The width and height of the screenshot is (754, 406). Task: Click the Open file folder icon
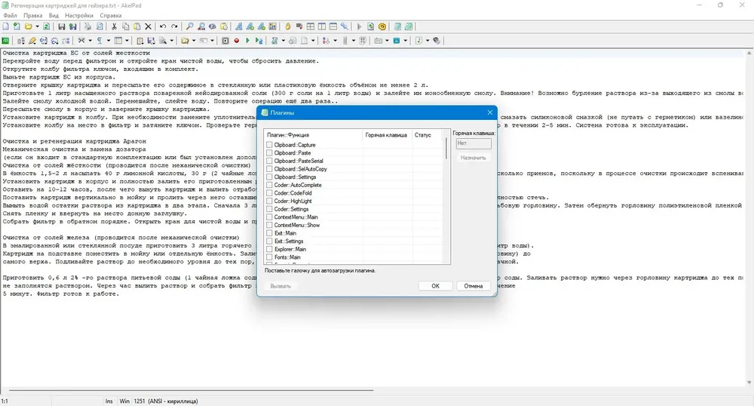pos(29,27)
